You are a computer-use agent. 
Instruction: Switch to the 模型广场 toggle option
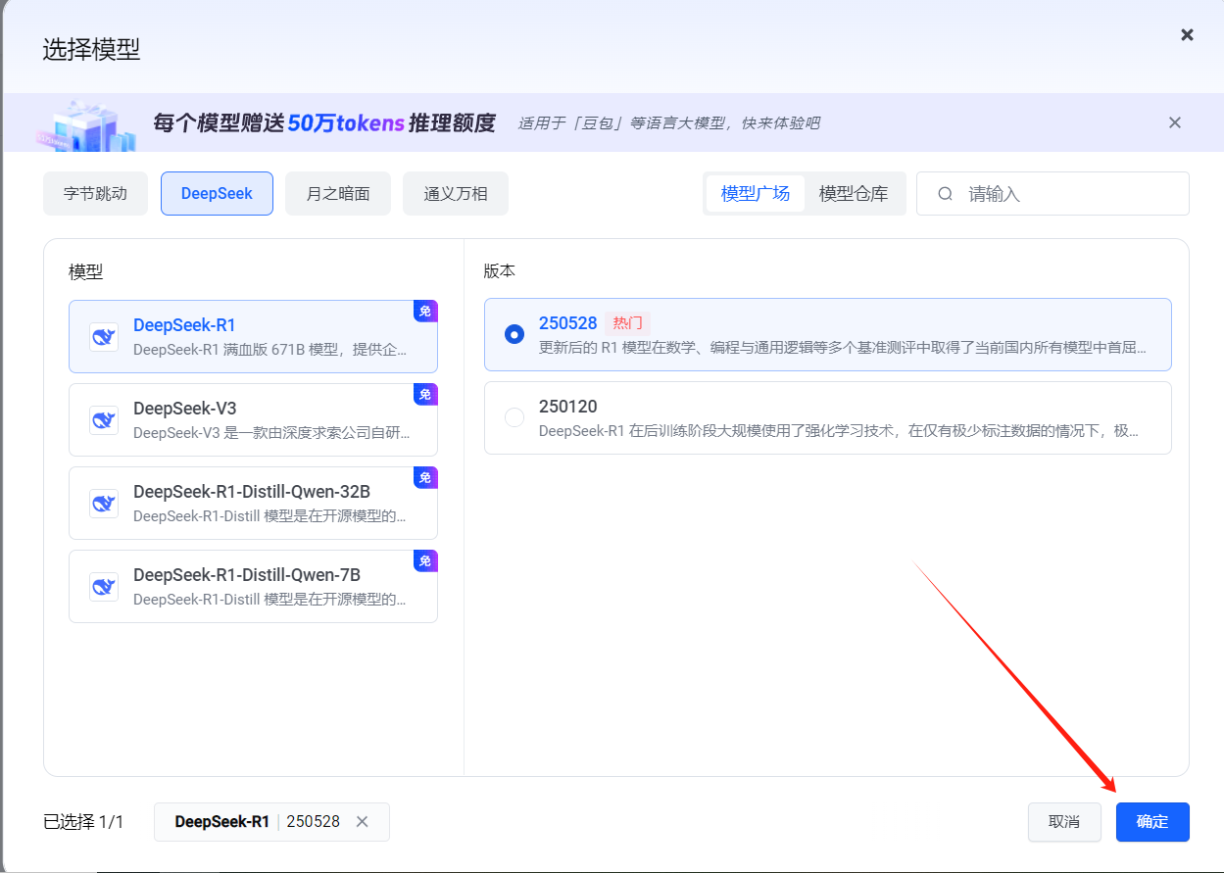(x=755, y=194)
